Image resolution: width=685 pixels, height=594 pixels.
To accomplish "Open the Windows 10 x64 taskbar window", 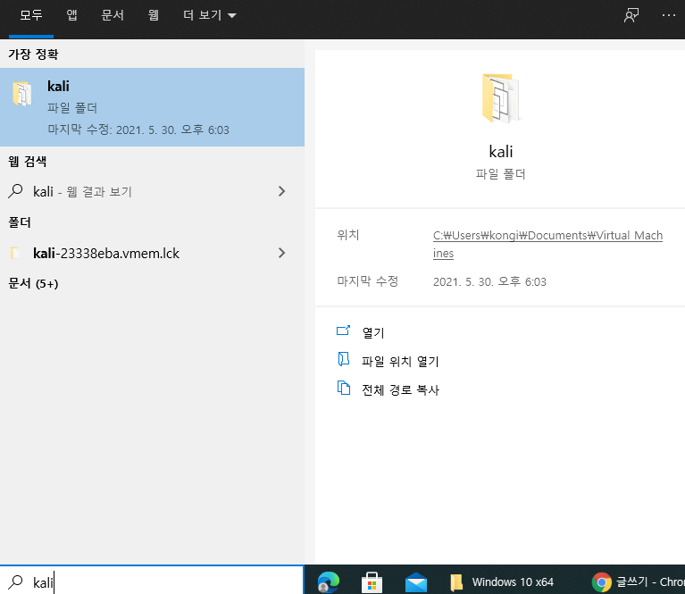I will coord(502,582).
